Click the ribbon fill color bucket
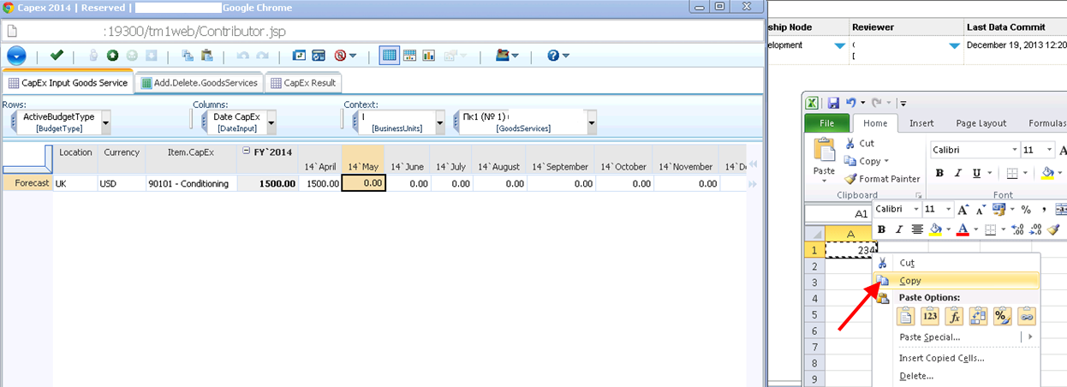The image size is (1067, 387). 1048,173
